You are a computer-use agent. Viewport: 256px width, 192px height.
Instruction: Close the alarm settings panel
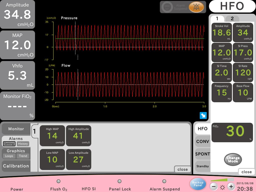(x=182, y=169)
